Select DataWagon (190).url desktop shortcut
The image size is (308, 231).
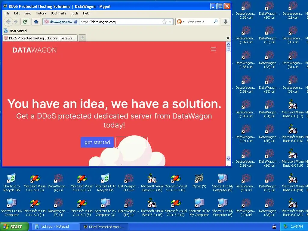pyautogui.click(x=246, y=109)
